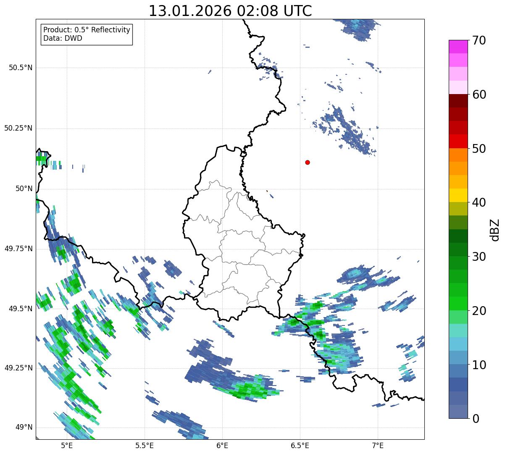
Task: Click the colorbar tick label "70"
Action: (x=479, y=41)
